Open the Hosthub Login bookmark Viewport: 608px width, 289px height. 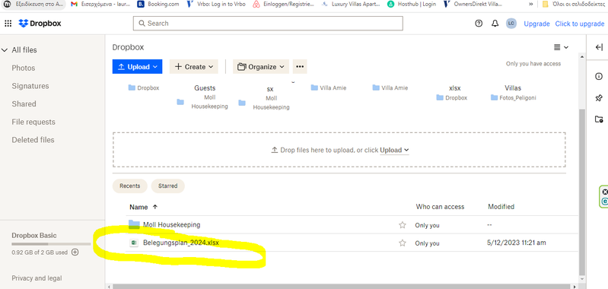[412, 5]
